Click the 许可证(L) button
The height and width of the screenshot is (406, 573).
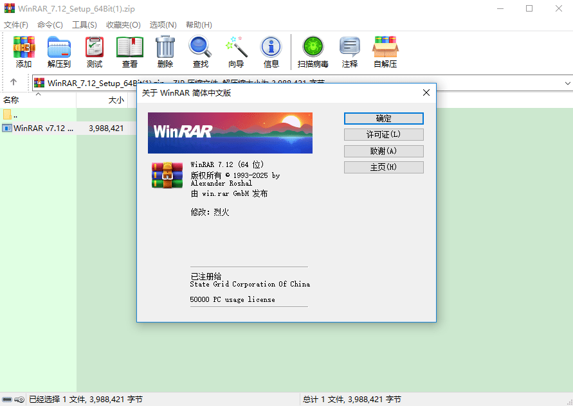384,134
